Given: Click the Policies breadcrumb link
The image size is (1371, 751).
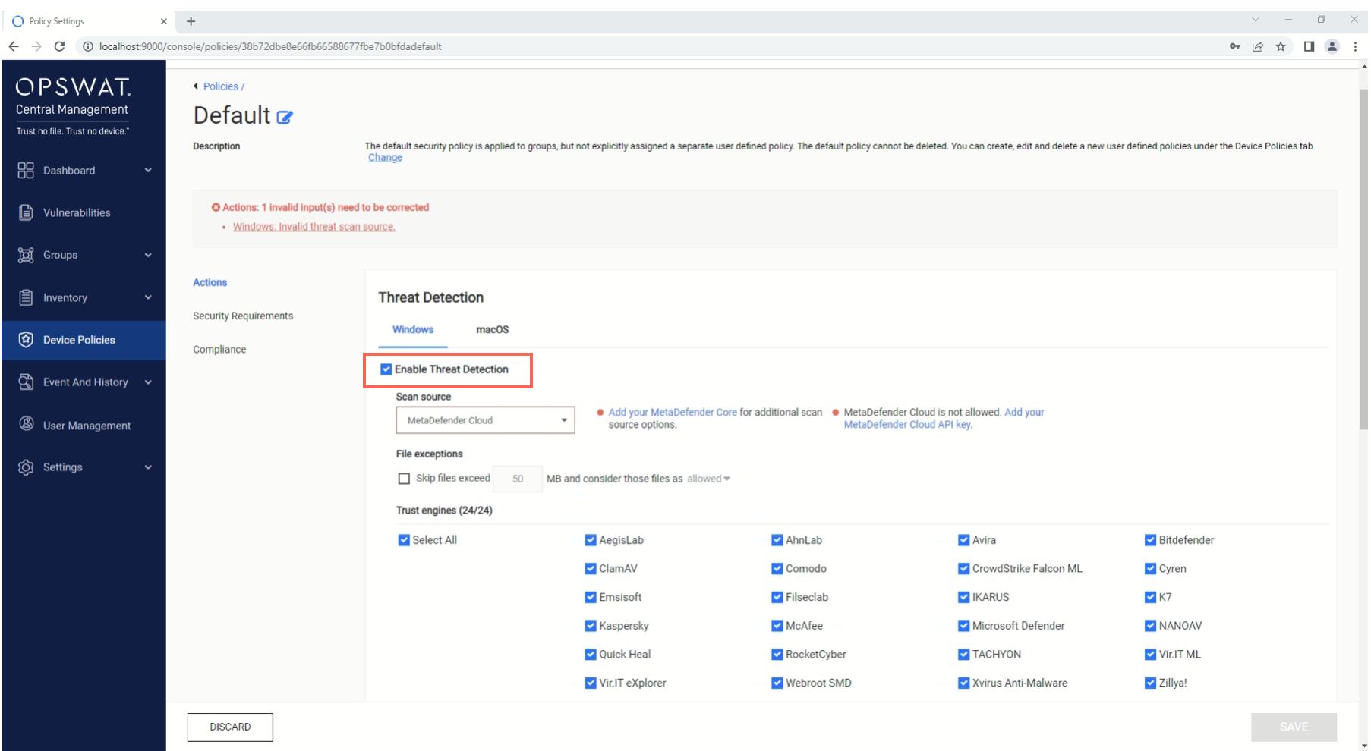Looking at the screenshot, I should [221, 86].
